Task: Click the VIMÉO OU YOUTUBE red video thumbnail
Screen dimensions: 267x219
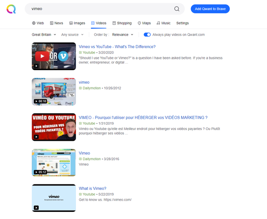Action: 54,127
